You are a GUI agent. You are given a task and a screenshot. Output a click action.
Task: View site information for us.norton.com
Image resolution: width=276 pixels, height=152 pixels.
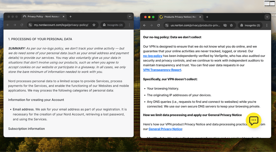pyautogui.click(x=167, y=25)
